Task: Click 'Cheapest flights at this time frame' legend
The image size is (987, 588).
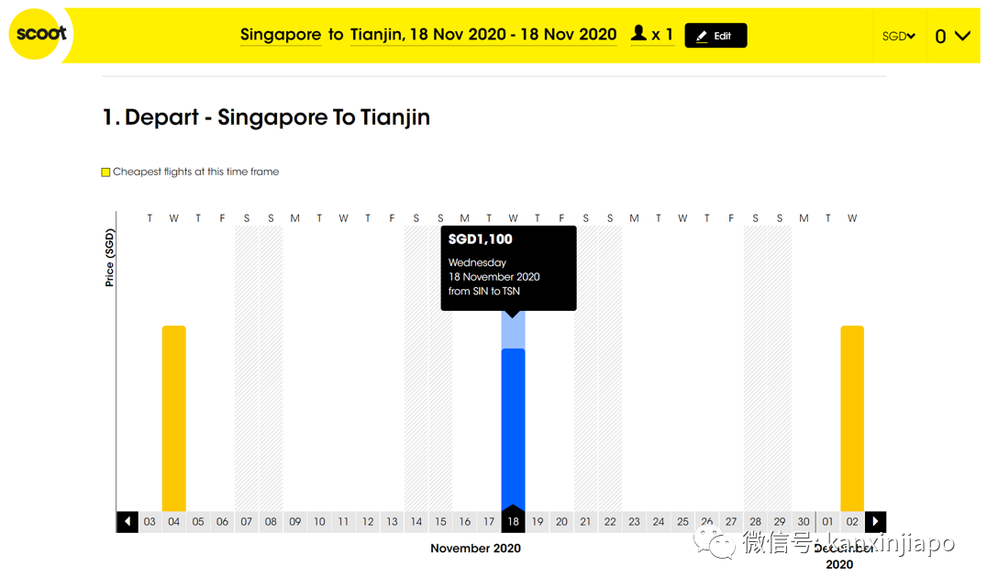Action: pos(195,172)
